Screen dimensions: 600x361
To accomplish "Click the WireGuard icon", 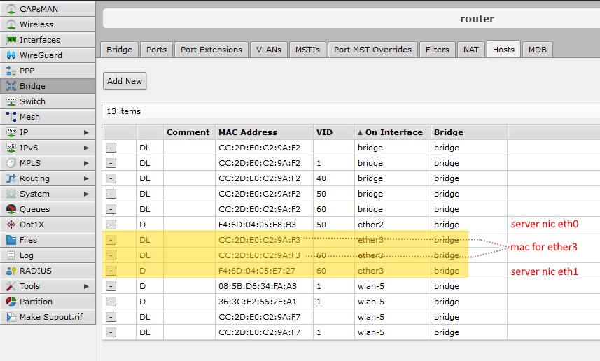I will pyautogui.click(x=11, y=55).
